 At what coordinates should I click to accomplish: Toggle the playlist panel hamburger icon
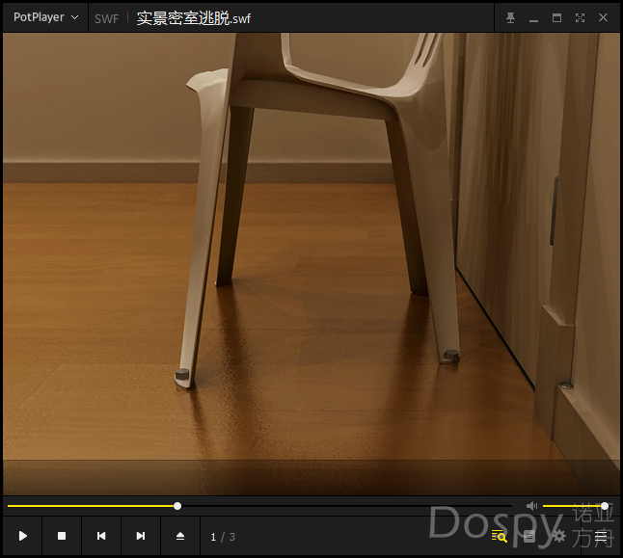point(601,536)
